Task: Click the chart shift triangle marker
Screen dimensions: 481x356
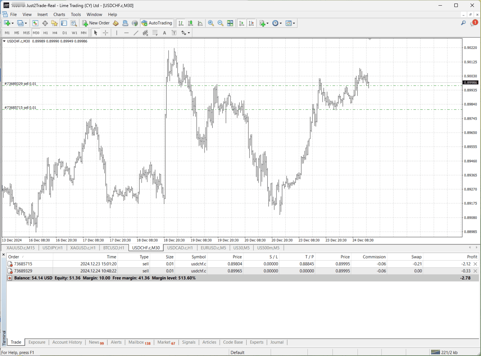Action: [370, 39]
